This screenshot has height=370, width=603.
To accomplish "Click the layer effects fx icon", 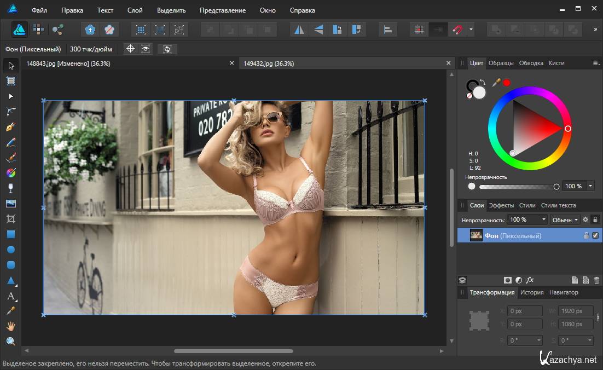I will pos(530,280).
